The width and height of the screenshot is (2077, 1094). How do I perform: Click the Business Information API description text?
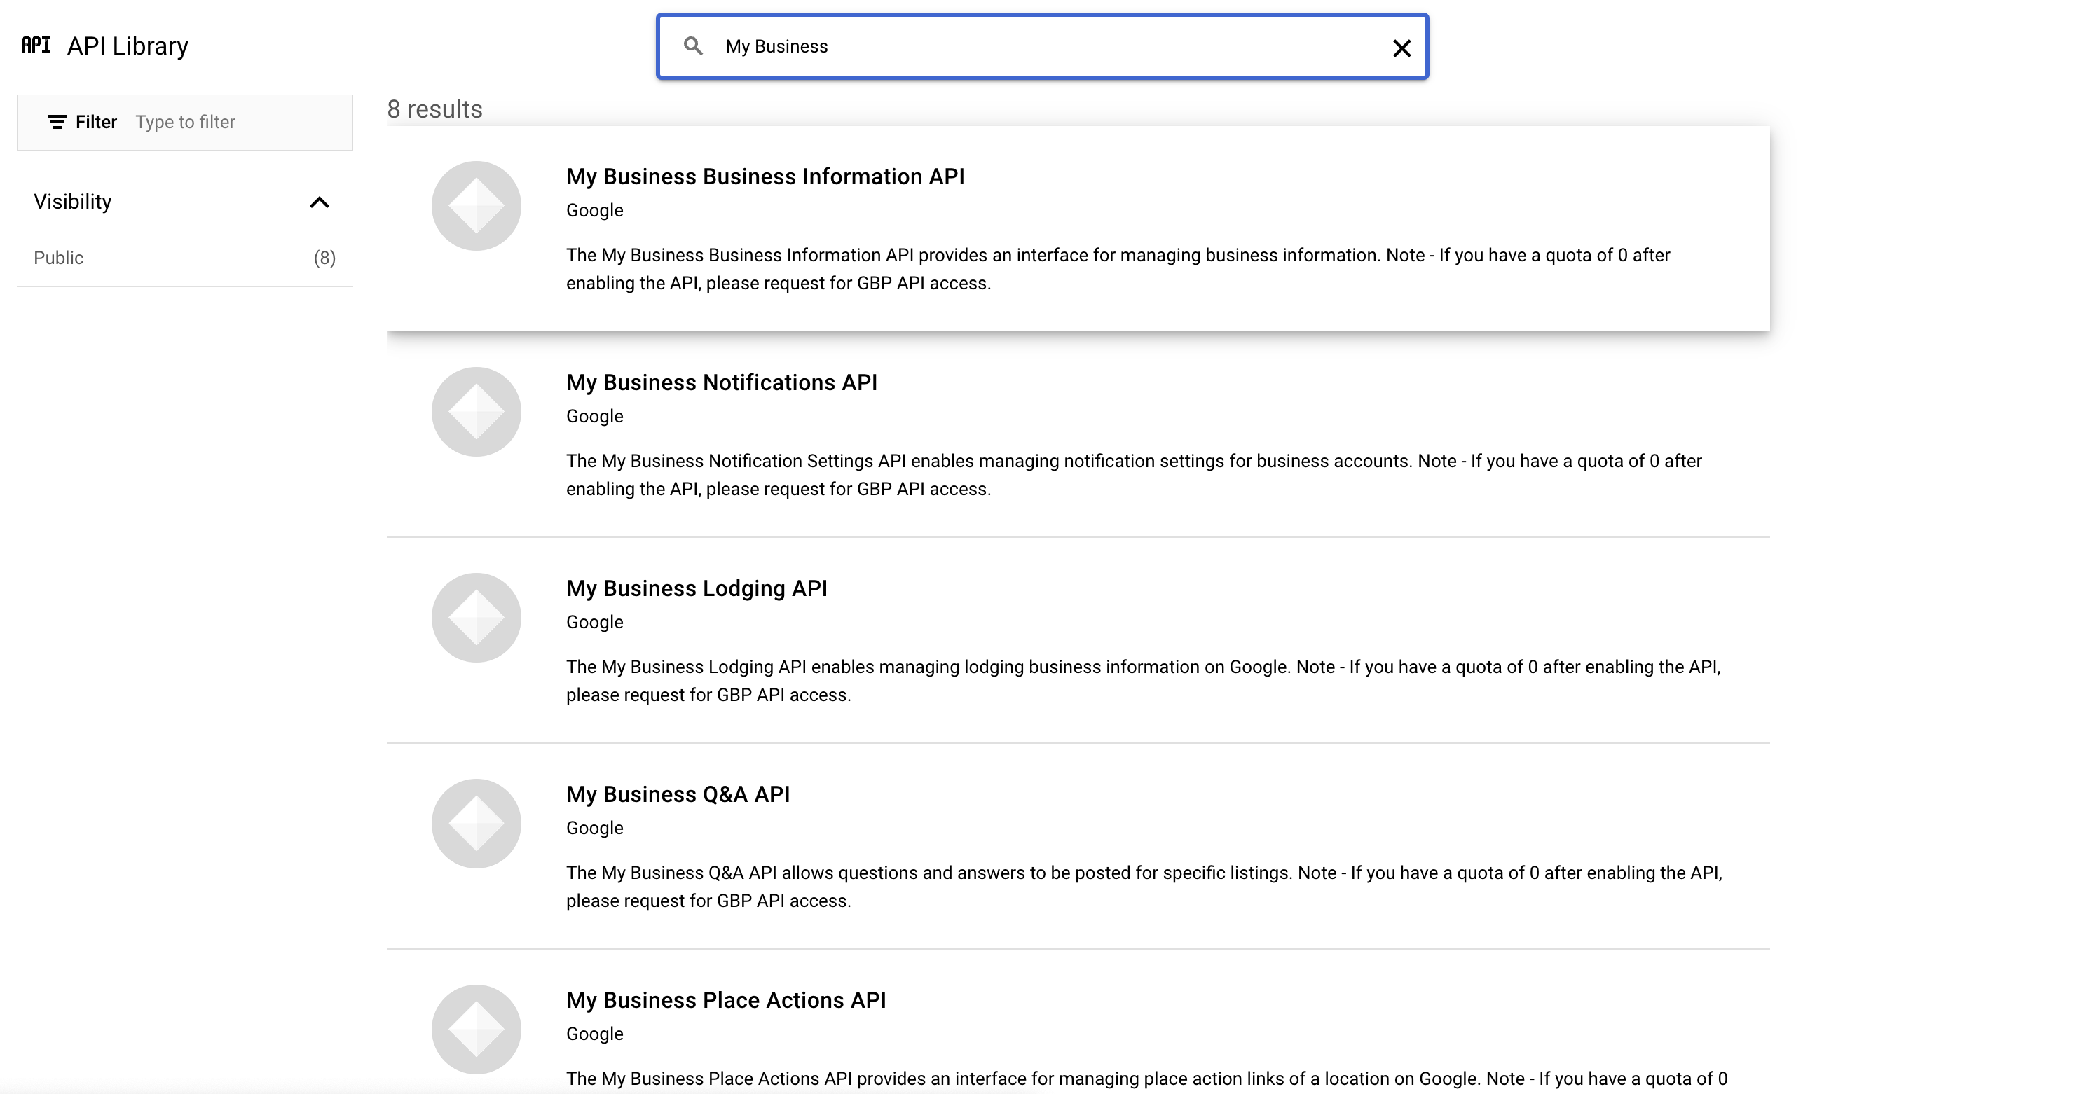[1118, 269]
